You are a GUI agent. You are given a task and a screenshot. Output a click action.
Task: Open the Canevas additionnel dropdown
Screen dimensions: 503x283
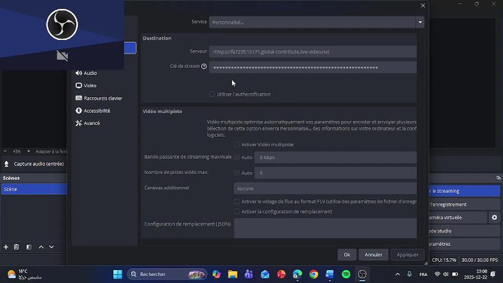[325, 188]
